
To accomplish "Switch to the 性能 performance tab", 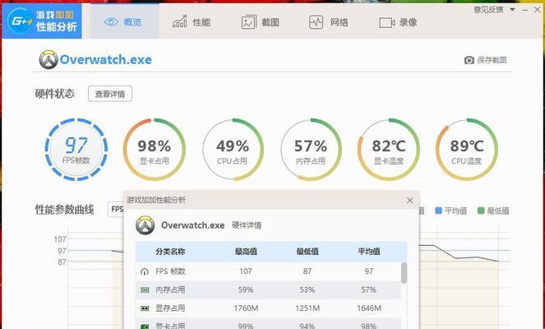I will click(x=192, y=22).
